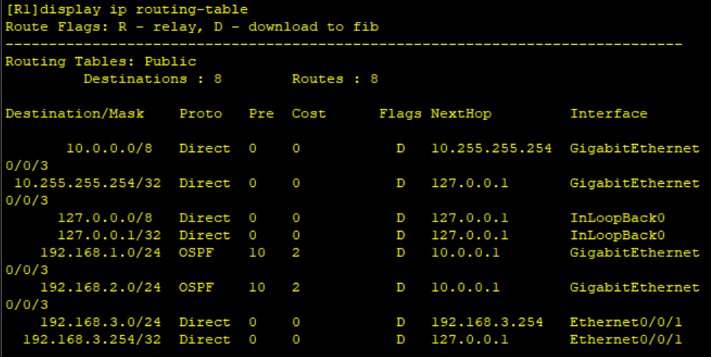Click the NextHop column header

[460, 114]
